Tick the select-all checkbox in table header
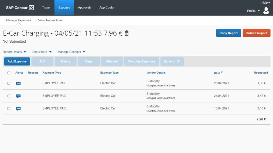The image size is (273, 153). 9,73
